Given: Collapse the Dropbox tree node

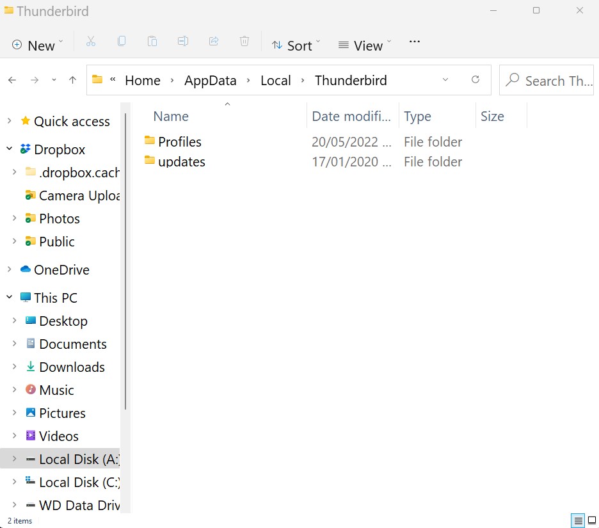Looking at the screenshot, I should (x=9, y=149).
